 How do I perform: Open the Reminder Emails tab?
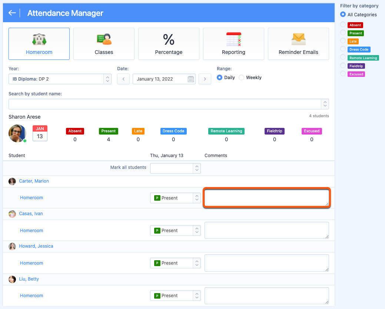[298, 44]
